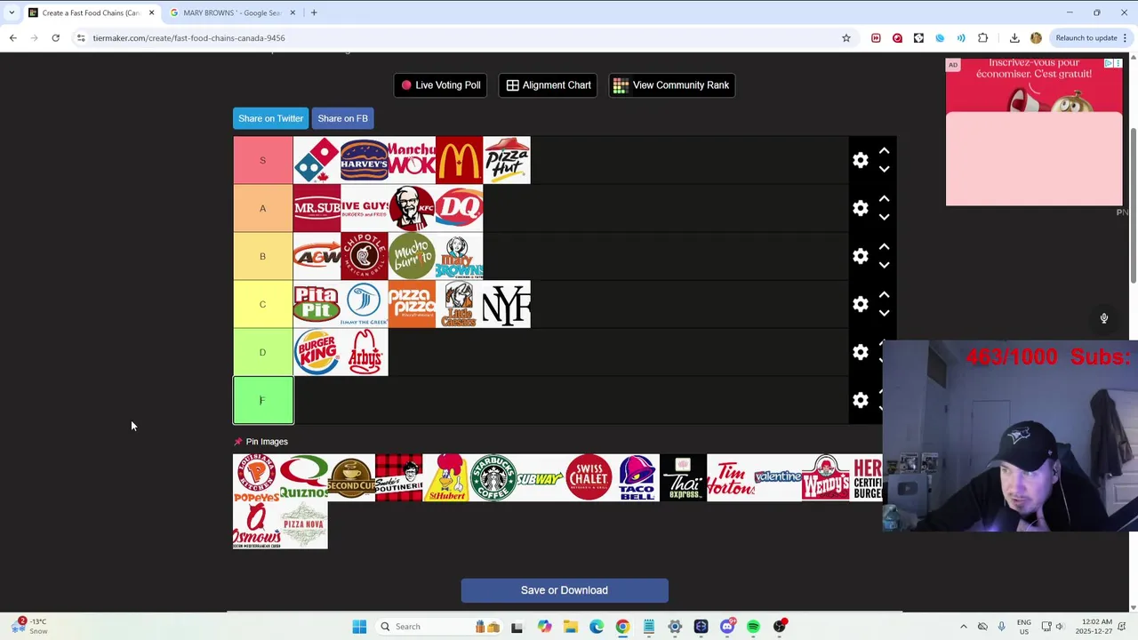The height and width of the screenshot is (640, 1138).
Task: Click the Pizza Hut logo
Action: pyautogui.click(x=507, y=160)
